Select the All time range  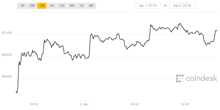[x=91, y=6]
